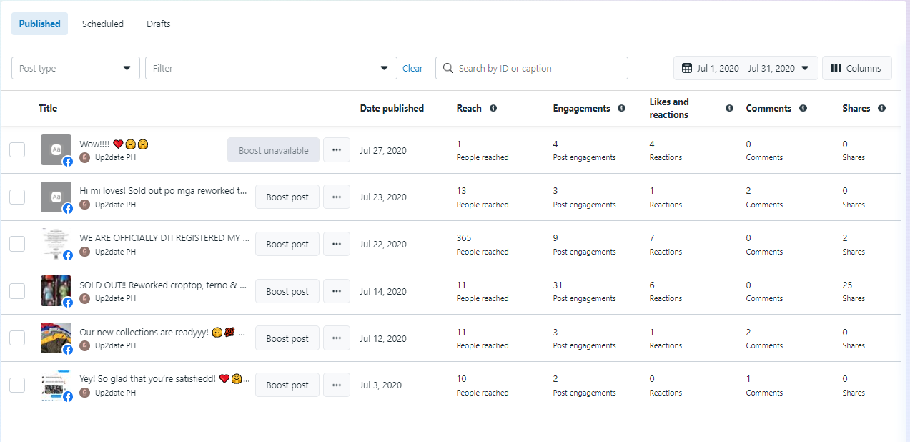Click the Clear filter link

412,69
